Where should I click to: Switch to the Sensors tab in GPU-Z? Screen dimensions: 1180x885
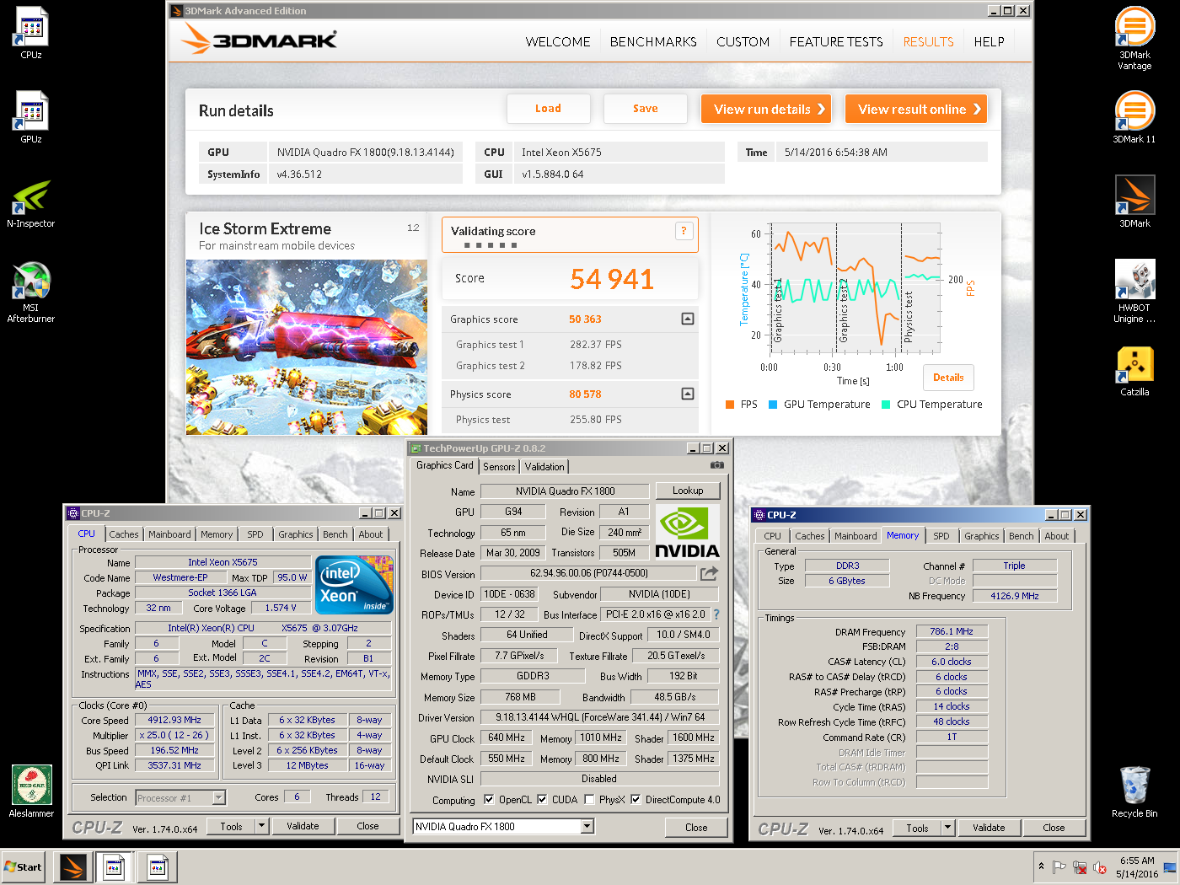tap(499, 467)
